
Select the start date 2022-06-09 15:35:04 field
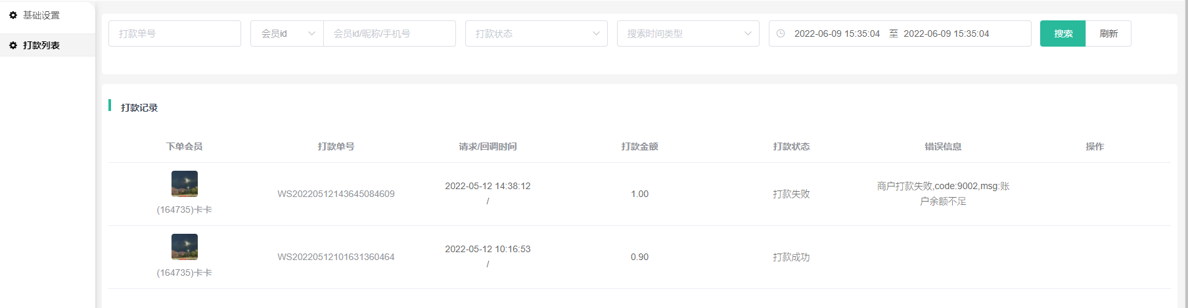coord(836,33)
